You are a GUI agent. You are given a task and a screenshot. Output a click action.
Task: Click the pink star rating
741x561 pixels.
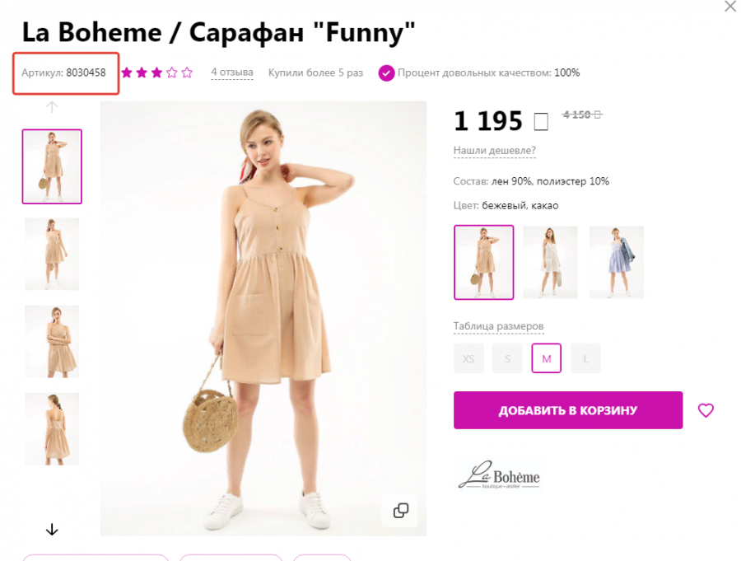tap(157, 72)
